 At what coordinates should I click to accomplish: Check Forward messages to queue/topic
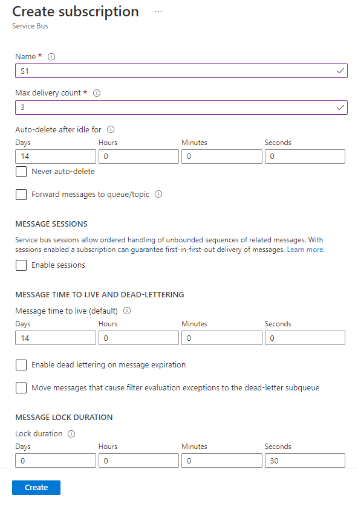tap(21, 195)
